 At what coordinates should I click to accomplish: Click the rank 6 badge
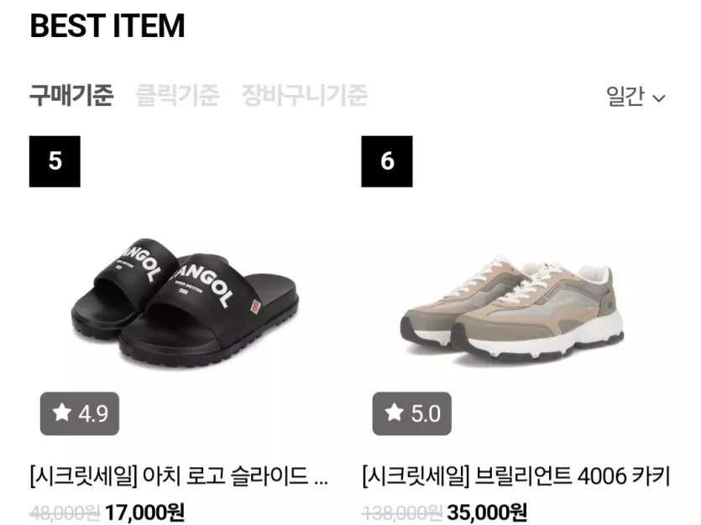(387, 161)
